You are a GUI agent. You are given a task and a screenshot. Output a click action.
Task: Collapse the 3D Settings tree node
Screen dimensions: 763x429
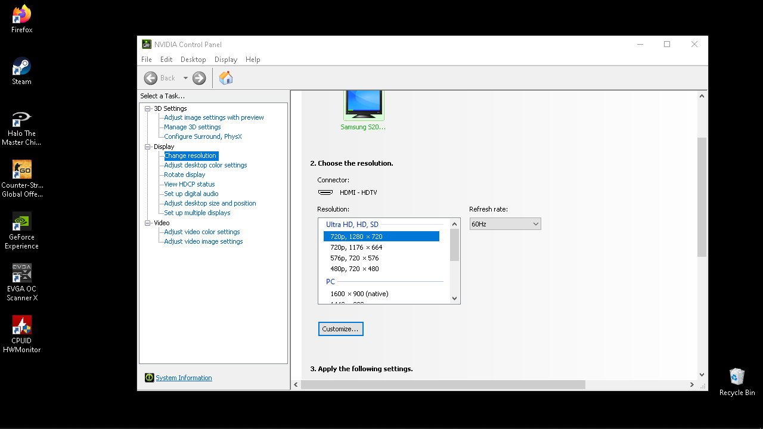click(148, 108)
